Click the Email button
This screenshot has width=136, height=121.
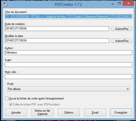95,112
